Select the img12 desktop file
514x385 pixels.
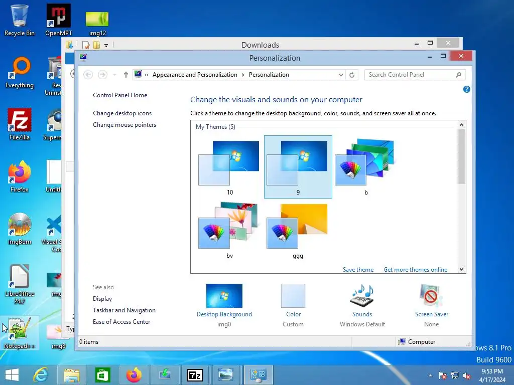click(x=97, y=24)
